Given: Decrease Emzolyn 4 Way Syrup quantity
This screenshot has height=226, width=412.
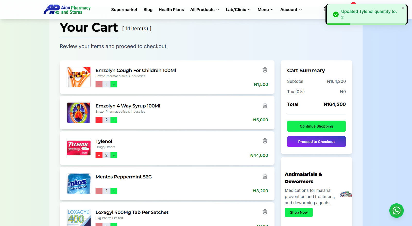Looking at the screenshot, I should 99,120.
